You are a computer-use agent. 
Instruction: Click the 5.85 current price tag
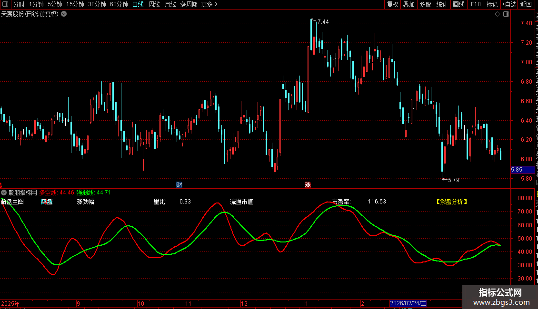click(523, 170)
